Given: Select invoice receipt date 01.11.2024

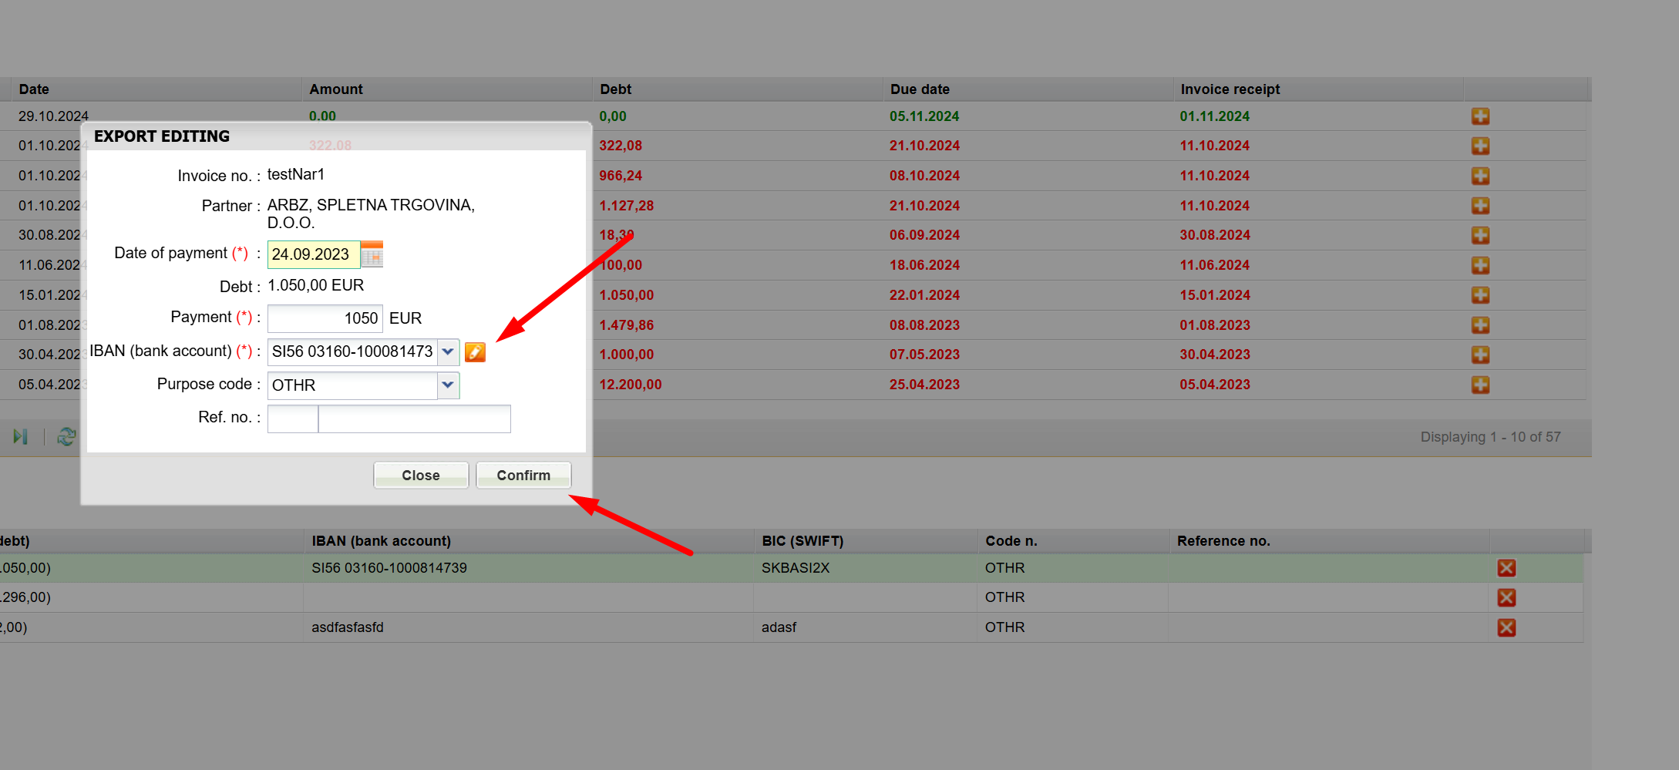Looking at the screenshot, I should pyautogui.click(x=1215, y=116).
